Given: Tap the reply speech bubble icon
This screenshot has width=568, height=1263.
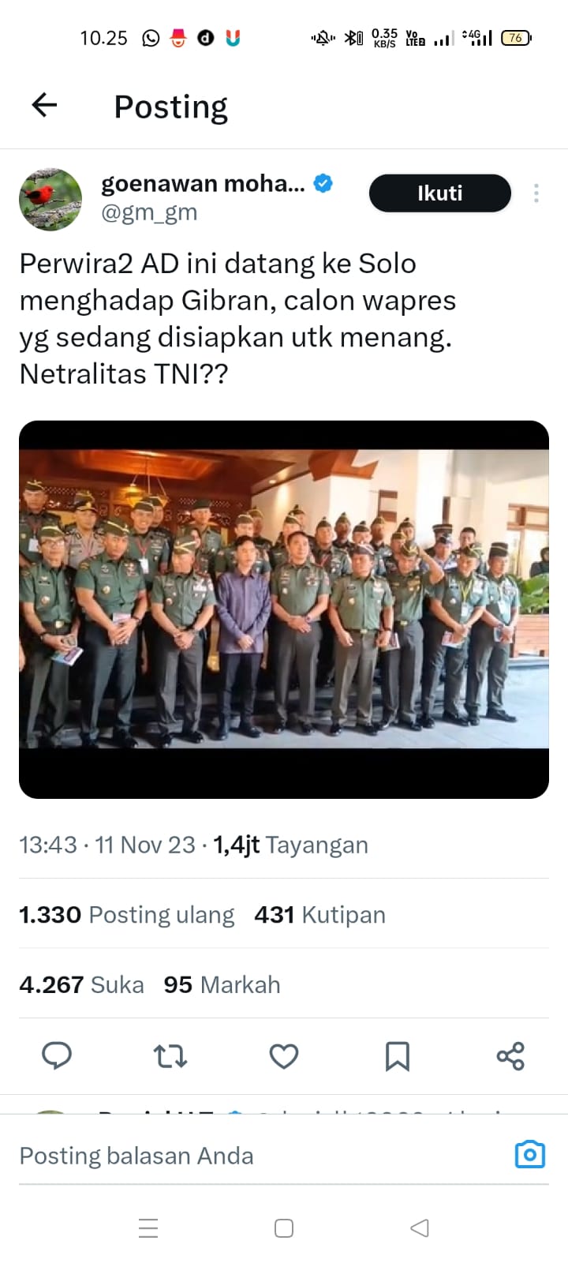Looking at the screenshot, I should point(57,1055).
